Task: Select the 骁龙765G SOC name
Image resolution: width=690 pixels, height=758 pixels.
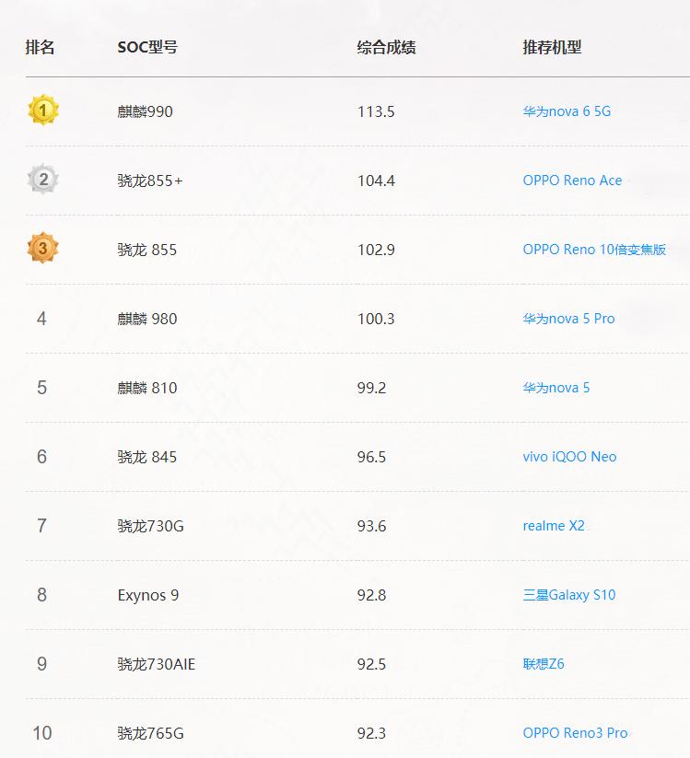Action: tap(150, 733)
